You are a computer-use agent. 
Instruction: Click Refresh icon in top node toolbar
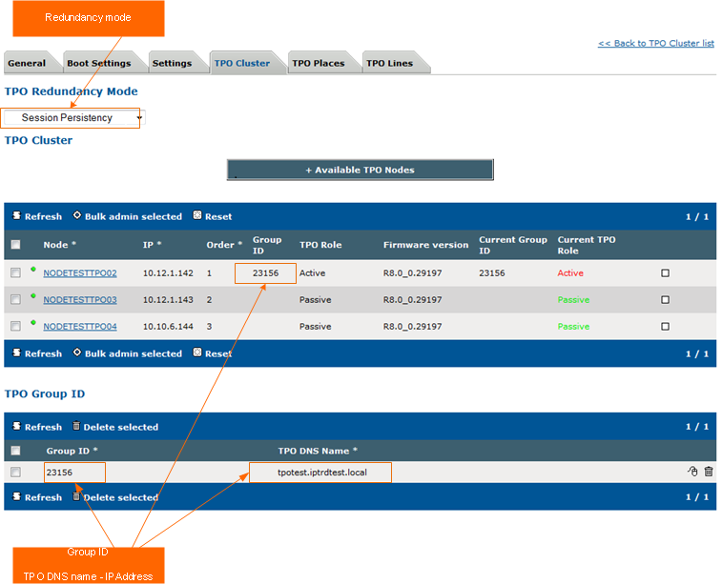pyautogui.click(x=16, y=215)
